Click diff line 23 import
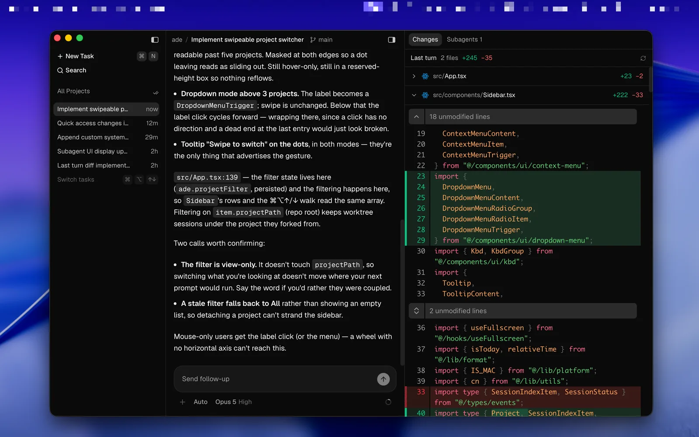 [x=523, y=177]
